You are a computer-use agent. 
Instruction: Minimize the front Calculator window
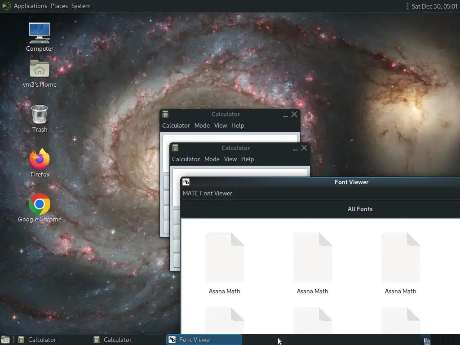(296, 148)
